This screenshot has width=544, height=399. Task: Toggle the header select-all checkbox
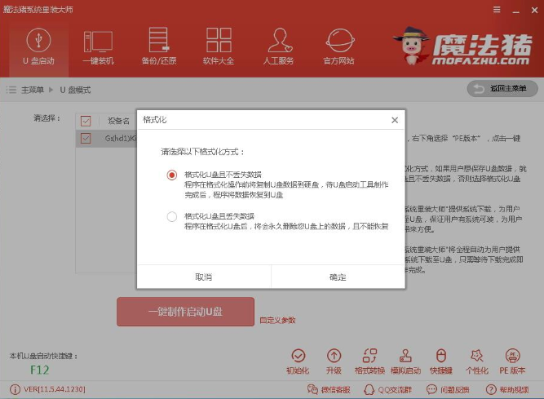click(86, 121)
